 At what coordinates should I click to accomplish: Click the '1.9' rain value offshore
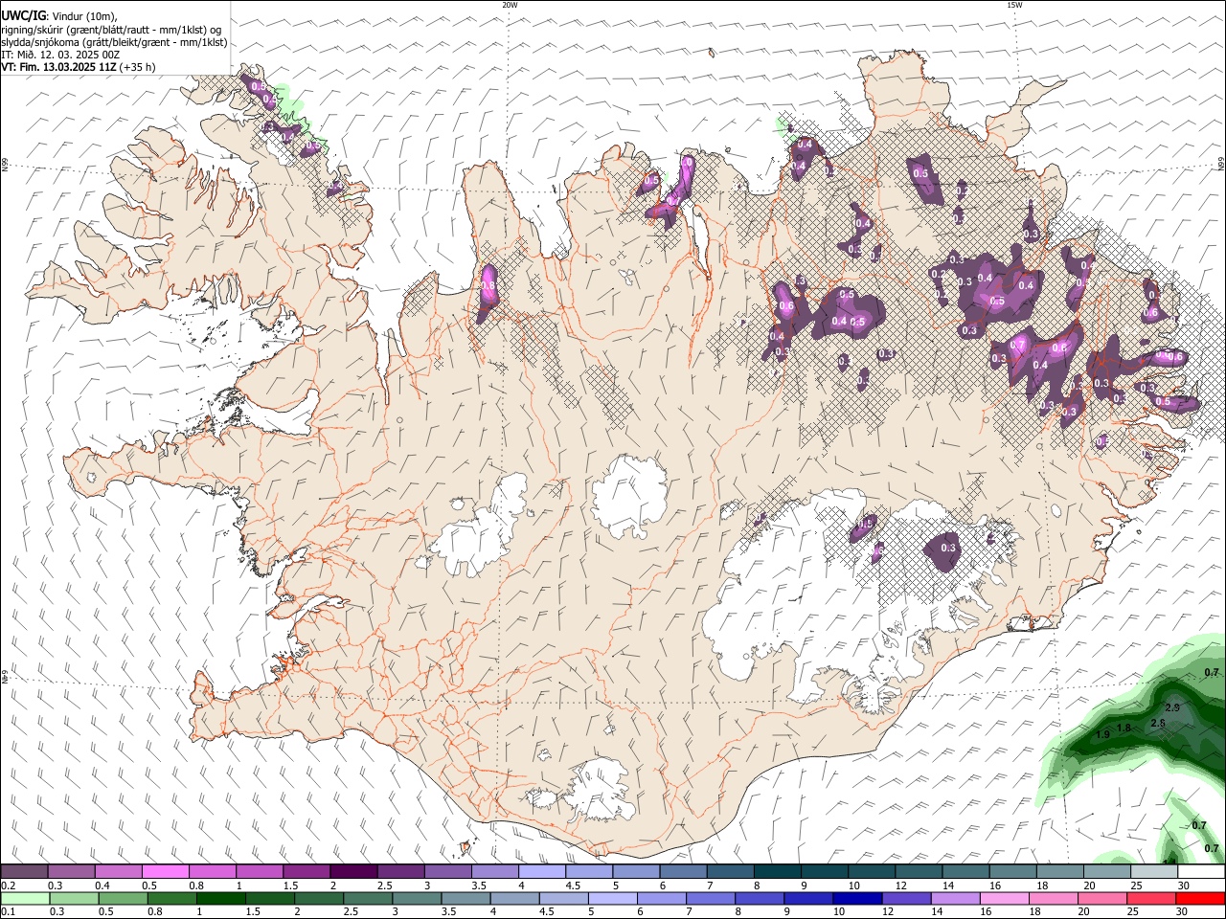1101,734
